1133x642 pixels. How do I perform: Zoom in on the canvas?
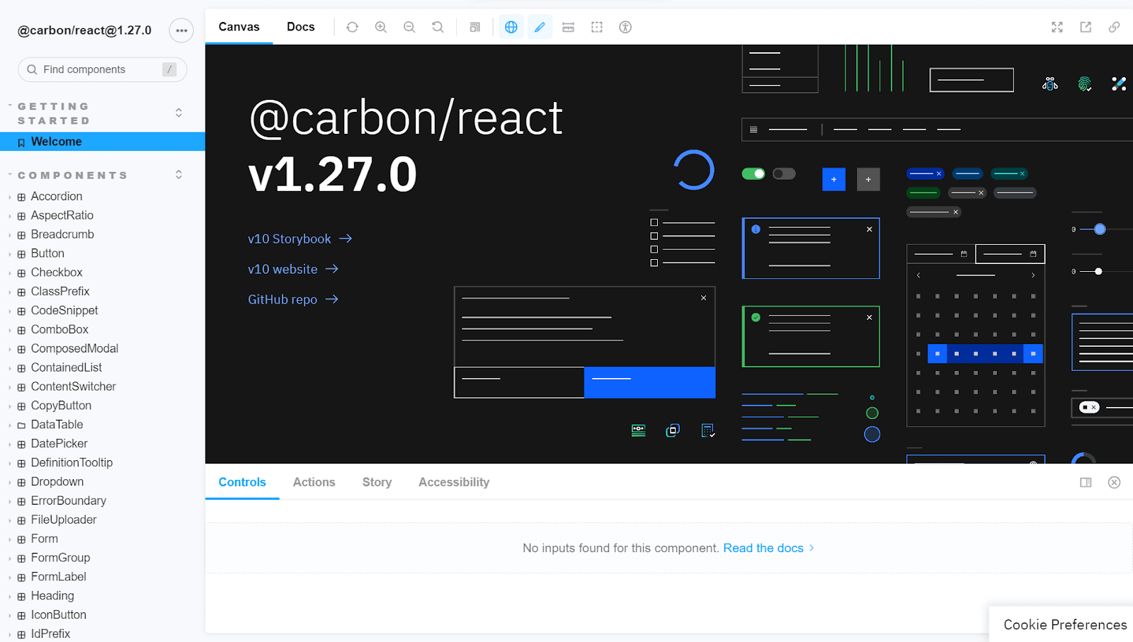point(381,27)
